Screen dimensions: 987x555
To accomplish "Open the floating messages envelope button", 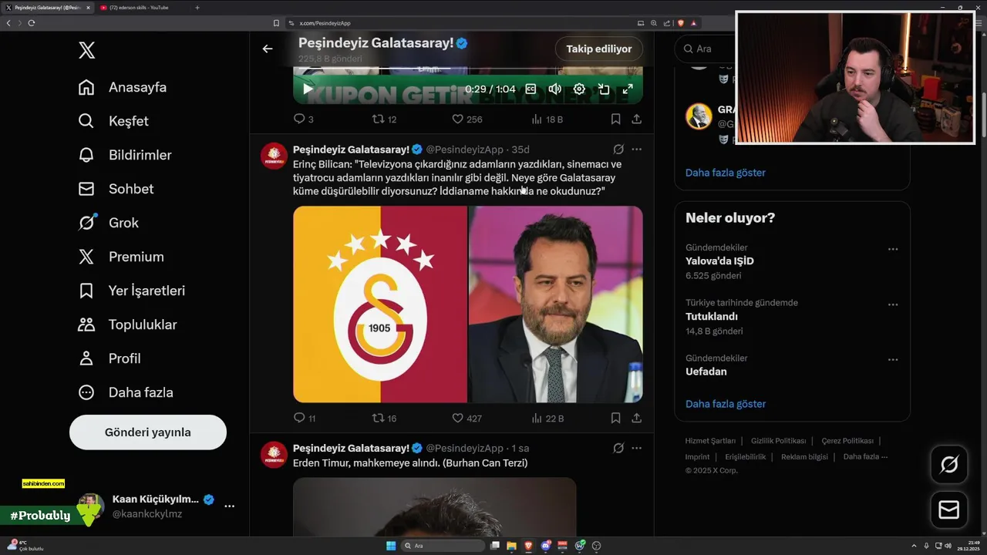I will (x=948, y=510).
